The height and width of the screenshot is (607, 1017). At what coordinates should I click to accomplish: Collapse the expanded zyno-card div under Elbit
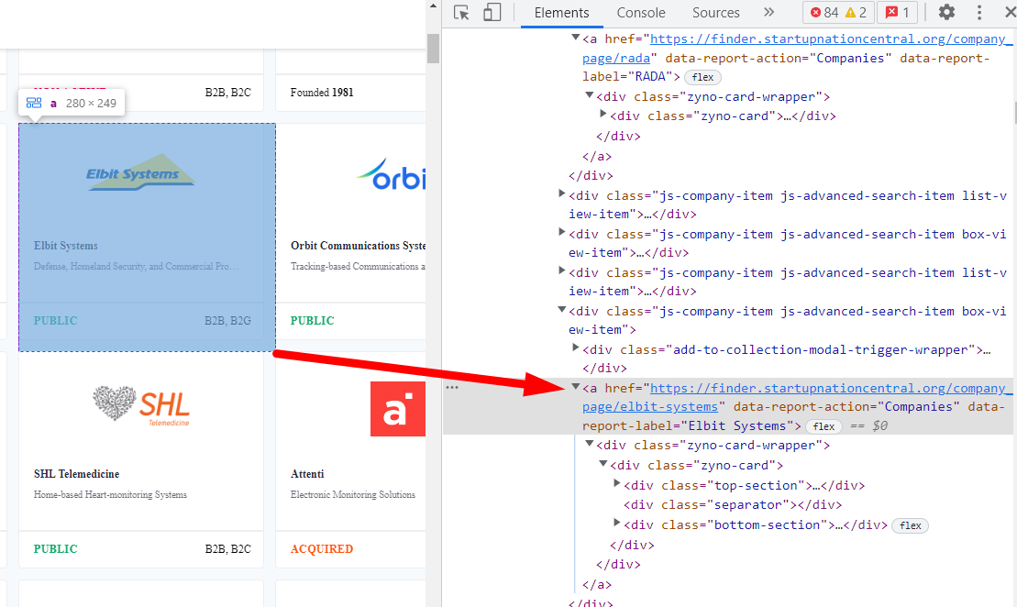[603, 464]
